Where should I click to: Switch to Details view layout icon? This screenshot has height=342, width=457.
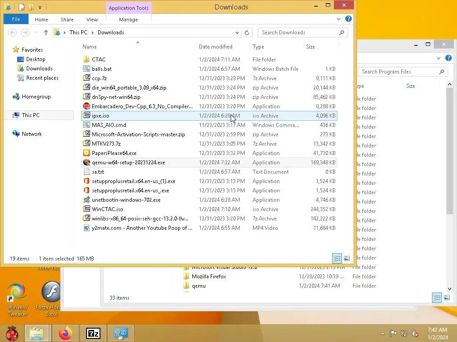[337, 258]
